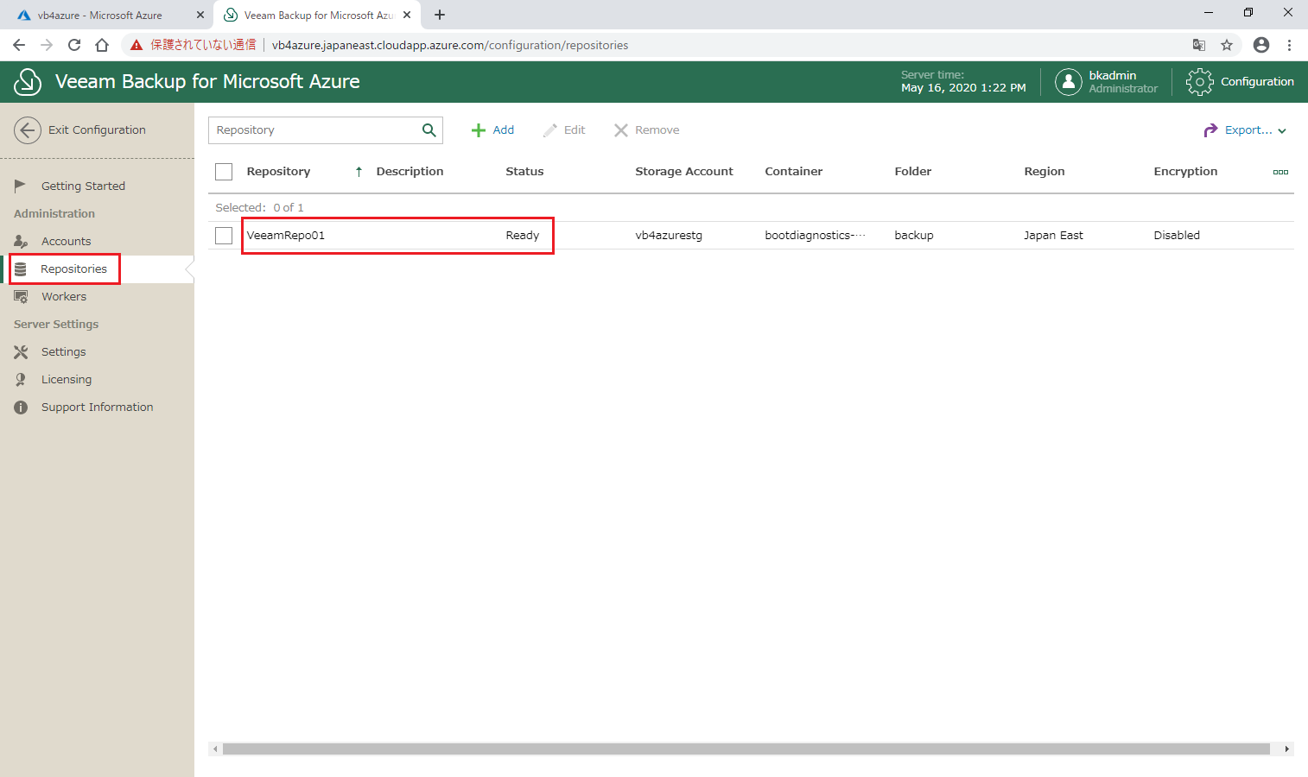Click the X Remove icon

click(x=621, y=130)
